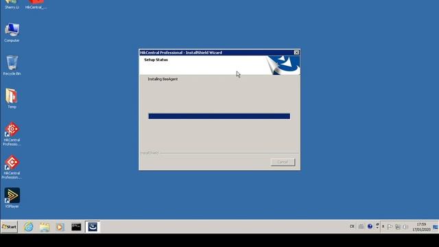Open volume speaker tray icon

point(405,227)
